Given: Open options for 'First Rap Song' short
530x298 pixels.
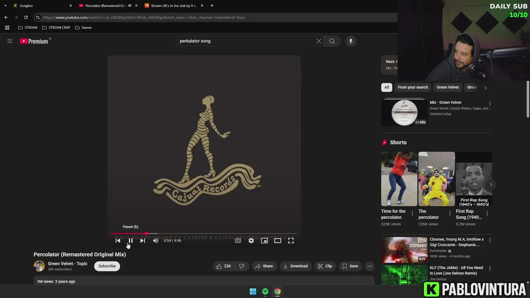Looking at the screenshot, I should coord(487,214).
